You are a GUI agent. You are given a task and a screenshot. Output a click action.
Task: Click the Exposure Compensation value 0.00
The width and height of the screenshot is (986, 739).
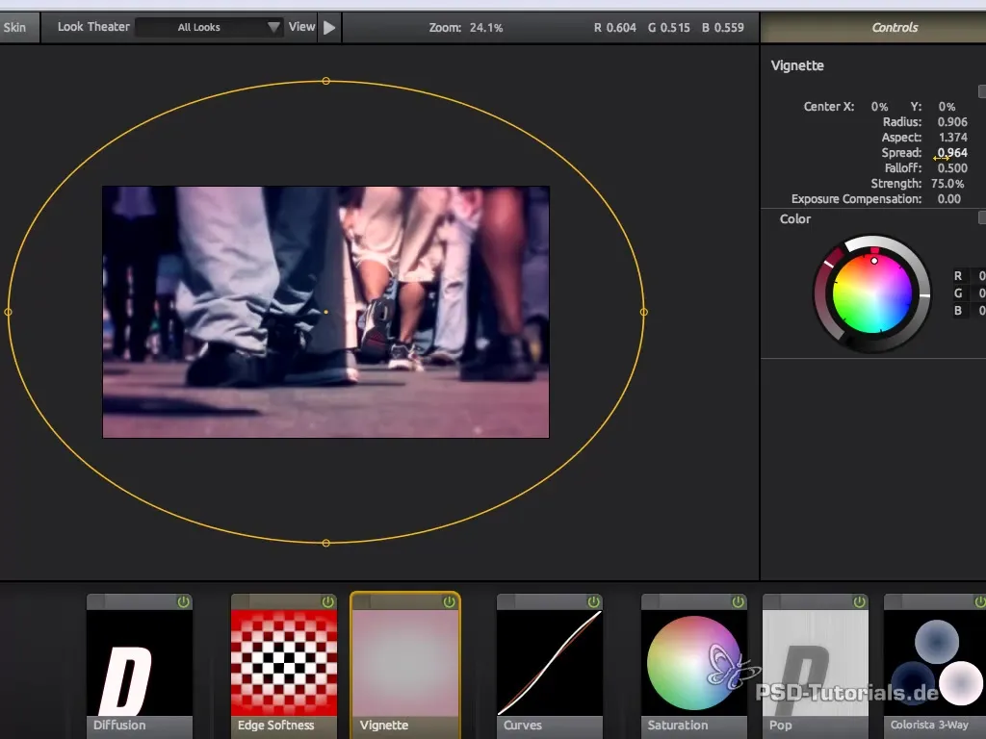click(x=948, y=198)
